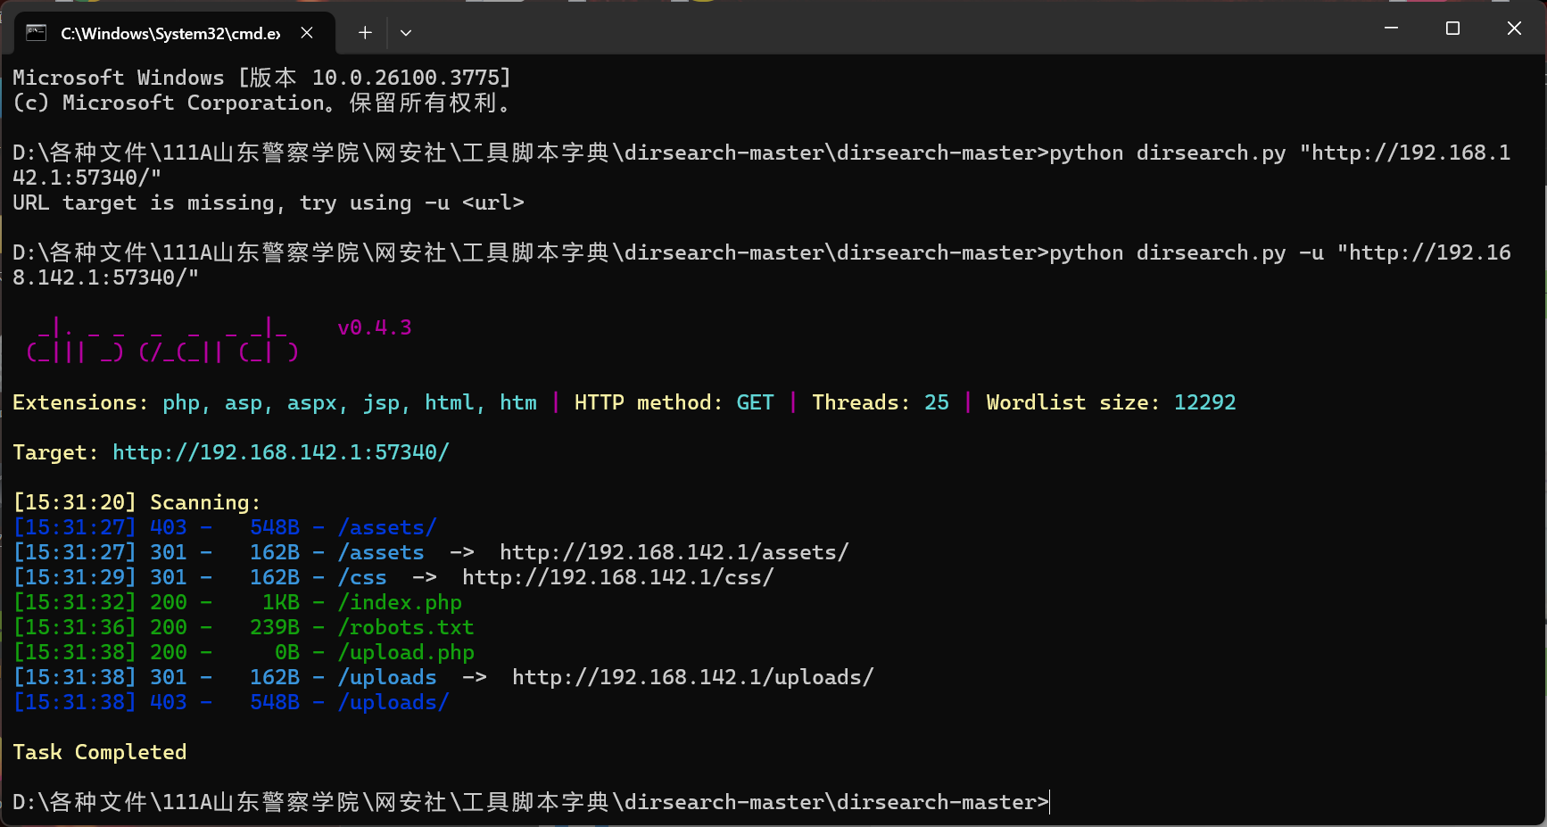The image size is (1547, 827).
Task: Click the dirsearch ASCII art logo
Action: pyautogui.click(x=162, y=340)
